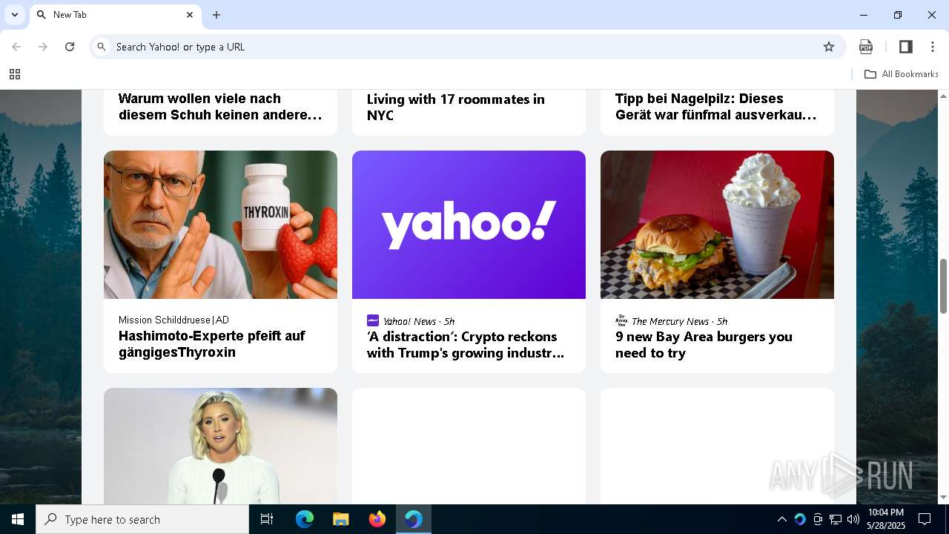Click the meet-now camera tray icon
949x534 pixels.
(x=818, y=519)
